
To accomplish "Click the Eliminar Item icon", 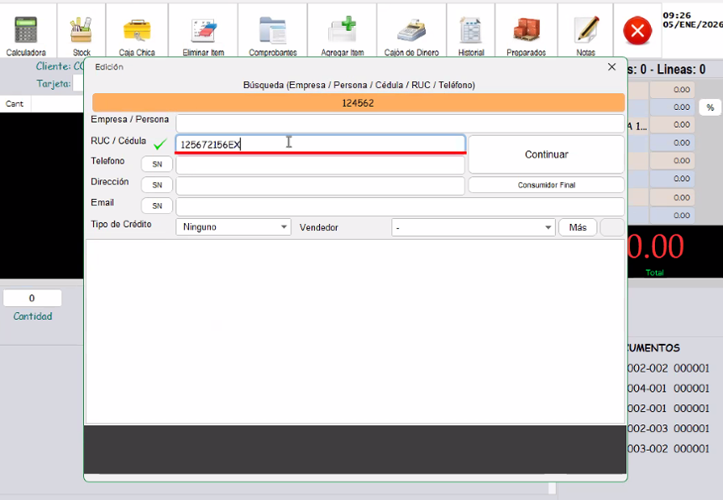I will (x=203, y=31).
